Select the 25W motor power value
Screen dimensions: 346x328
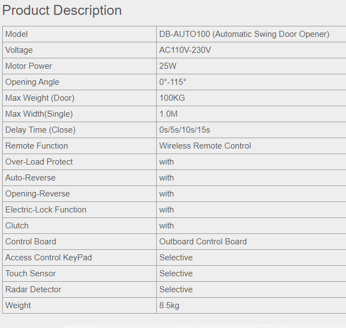167,66
